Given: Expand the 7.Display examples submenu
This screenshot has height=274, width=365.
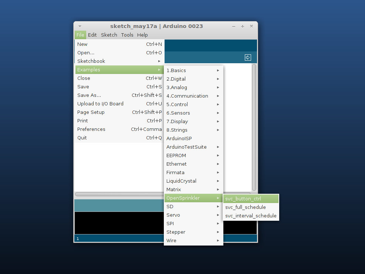Looking at the screenshot, I should (193, 121).
